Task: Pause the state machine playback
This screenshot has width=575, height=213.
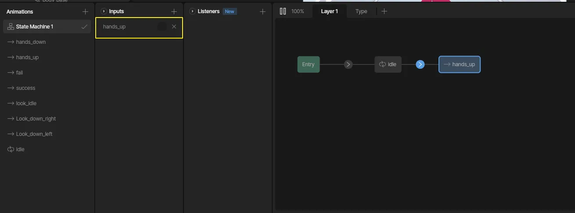Action: 283,11
